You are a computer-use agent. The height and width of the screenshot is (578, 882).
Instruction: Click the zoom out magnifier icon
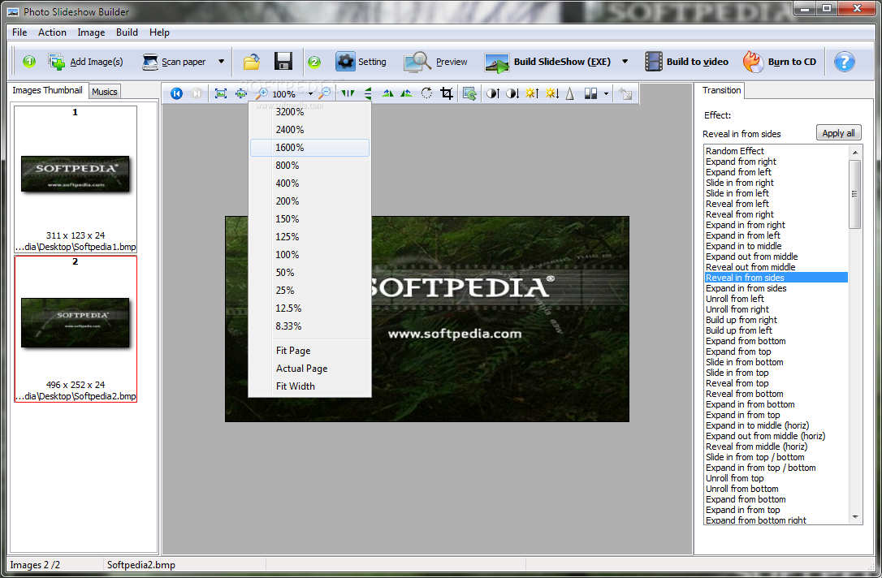[x=325, y=93]
